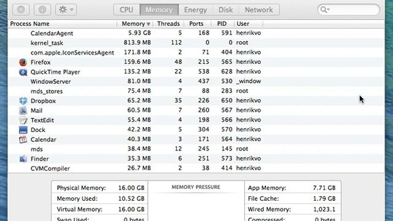Click the App Memory 7.71 GB value
The width and height of the screenshot is (393, 221).
coord(324,188)
